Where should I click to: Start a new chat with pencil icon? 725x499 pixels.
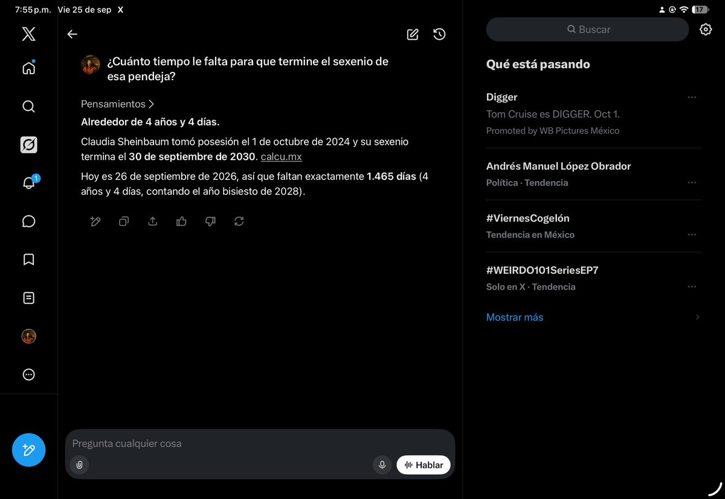coord(413,34)
